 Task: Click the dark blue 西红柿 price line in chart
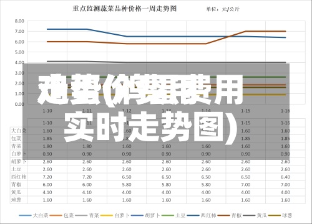(167, 37)
